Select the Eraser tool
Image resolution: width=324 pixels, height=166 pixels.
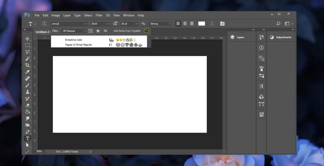pos(27,105)
